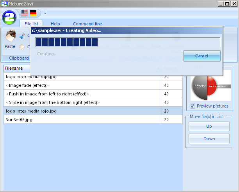Image resolution: width=239 pixels, height=192 pixels.
Task: Click the Picture2avi title bar app icon
Action: [x=4, y=4]
